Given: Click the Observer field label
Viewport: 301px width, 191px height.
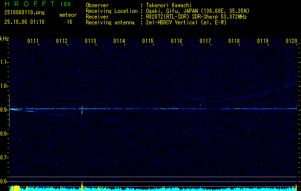Looking at the screenshot, I should tap(97, 5).
